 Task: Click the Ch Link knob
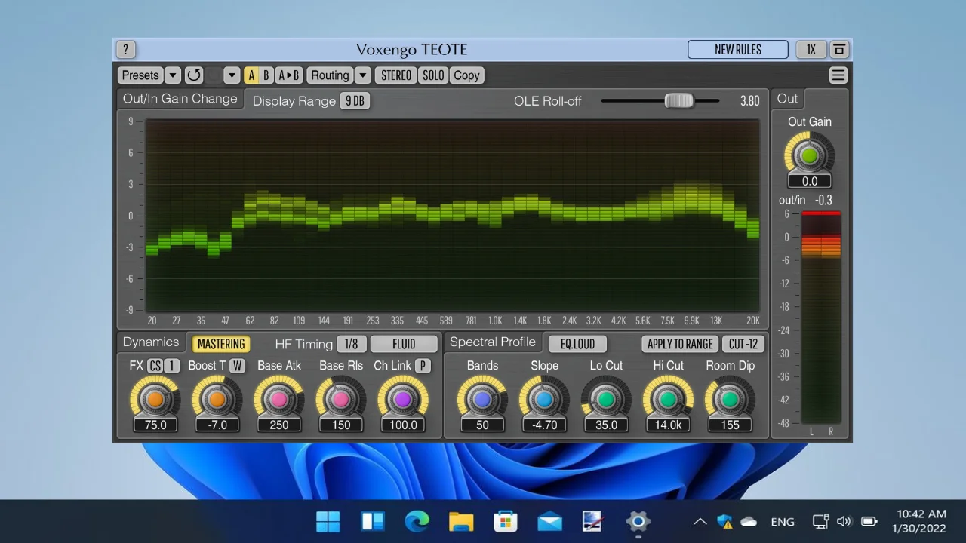[402, 399]
